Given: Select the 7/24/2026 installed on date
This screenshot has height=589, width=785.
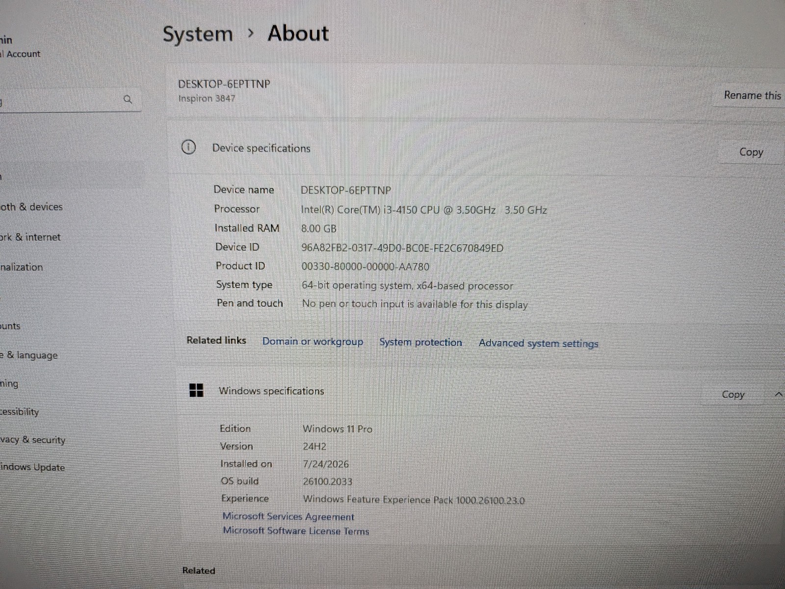Looking at the screenshot, I should (x=326, y=464).
